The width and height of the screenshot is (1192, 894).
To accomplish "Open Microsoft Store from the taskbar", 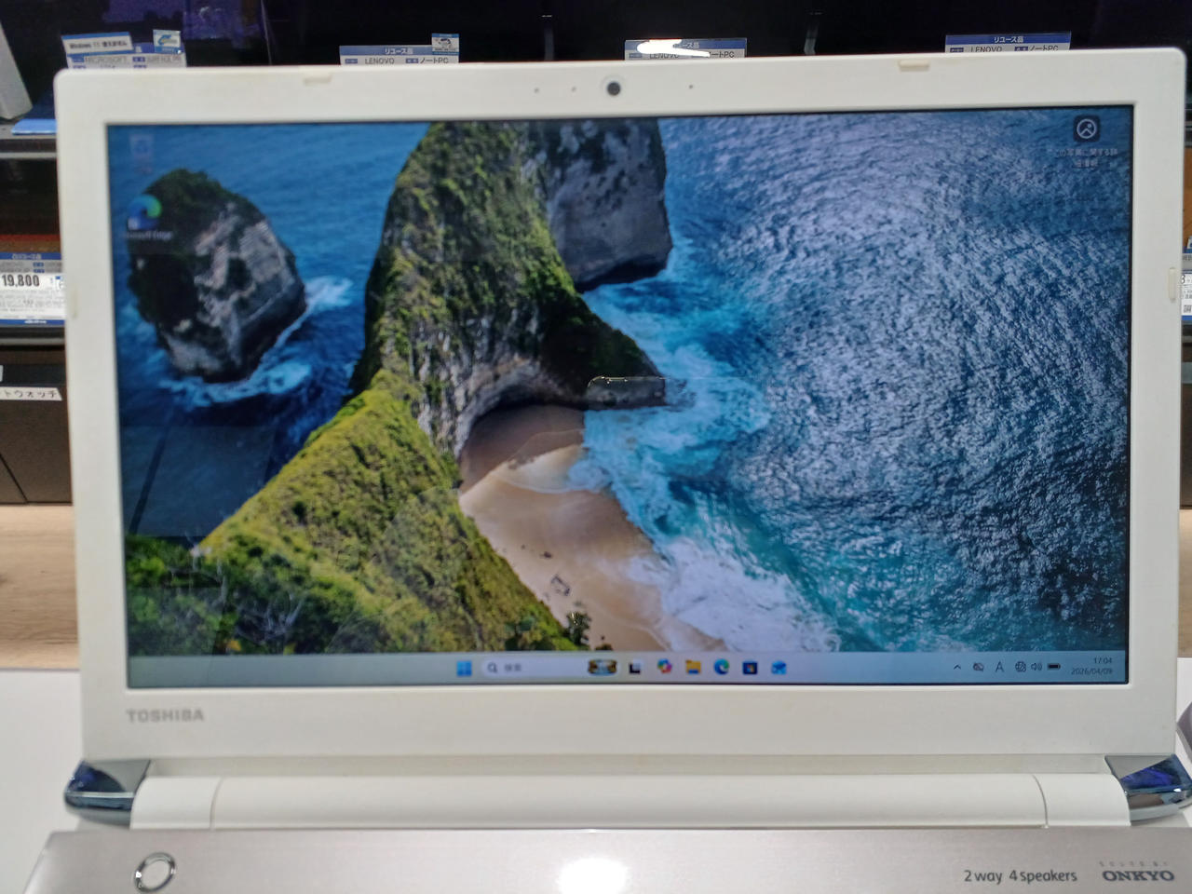I will point(751,668).
